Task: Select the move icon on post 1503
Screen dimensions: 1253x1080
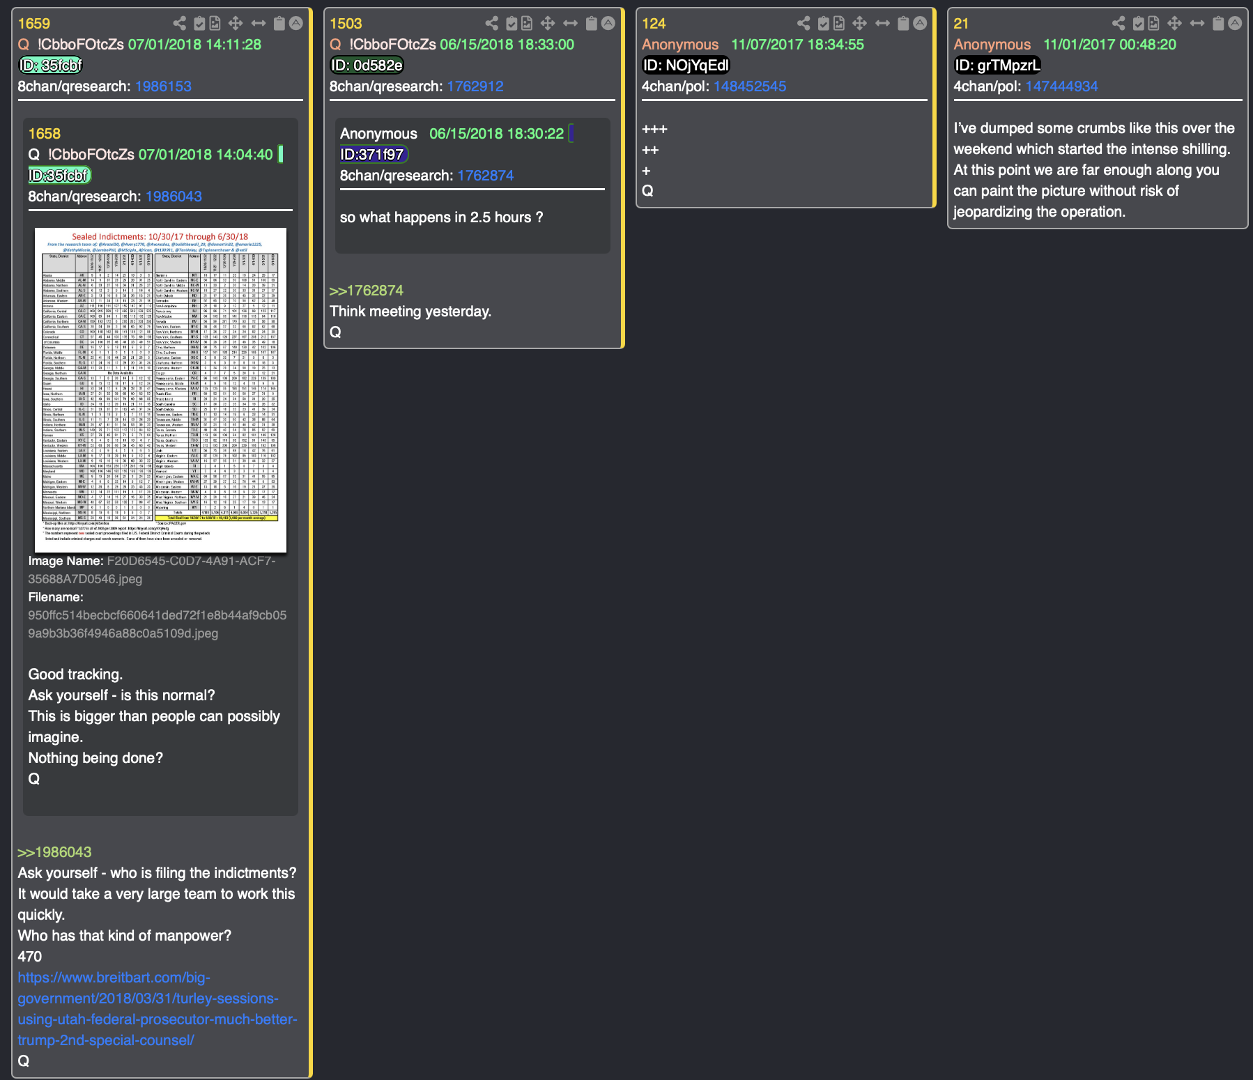Action: point(548,24)
